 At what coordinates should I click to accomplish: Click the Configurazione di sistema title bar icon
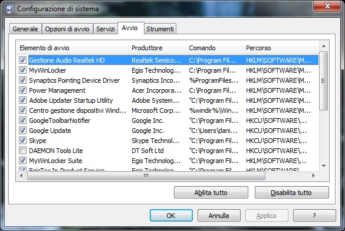(x=9, y=9)
